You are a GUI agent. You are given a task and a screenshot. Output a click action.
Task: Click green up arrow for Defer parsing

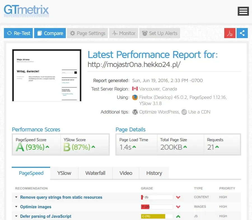click(x=178, y=216)
